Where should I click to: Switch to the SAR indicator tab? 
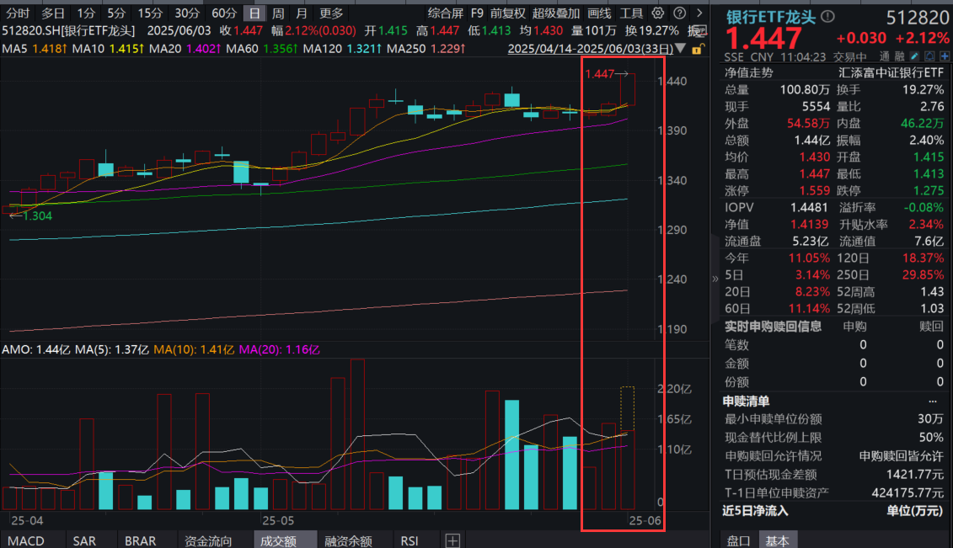tap(84, 540)
